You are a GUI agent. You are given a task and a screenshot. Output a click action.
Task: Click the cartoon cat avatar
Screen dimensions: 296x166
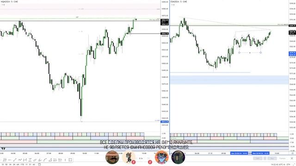[129, 157]
